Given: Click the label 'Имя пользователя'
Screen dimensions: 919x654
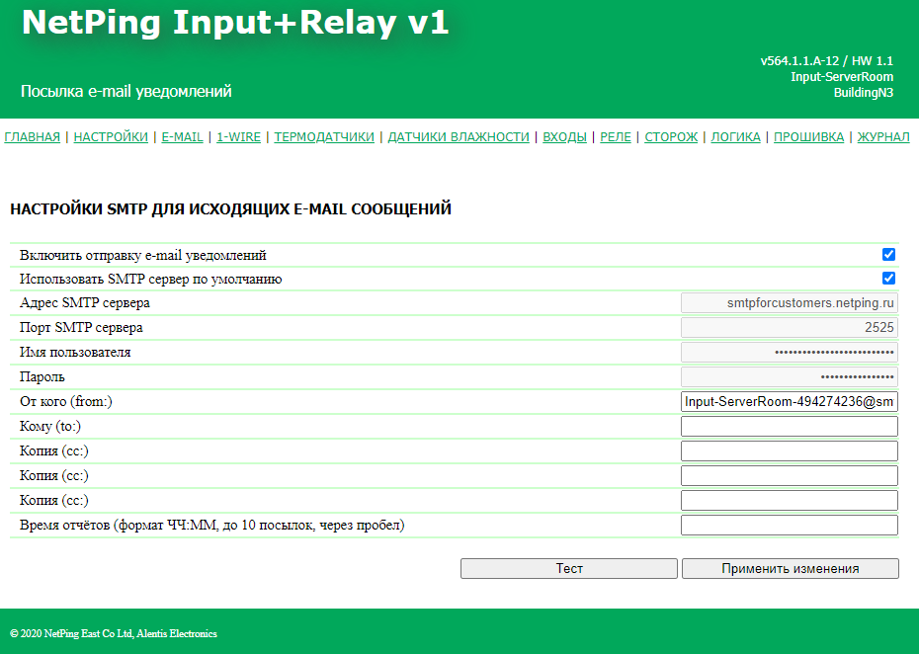Looking at the screenshot, I should 75,353.
